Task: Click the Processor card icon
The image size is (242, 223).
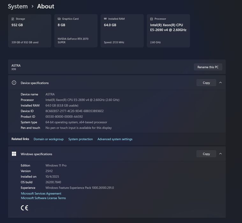Action: point(151,19)
